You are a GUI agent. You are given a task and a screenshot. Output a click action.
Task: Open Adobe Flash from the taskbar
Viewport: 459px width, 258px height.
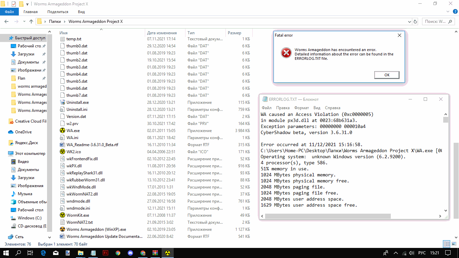tap(105, 253)
